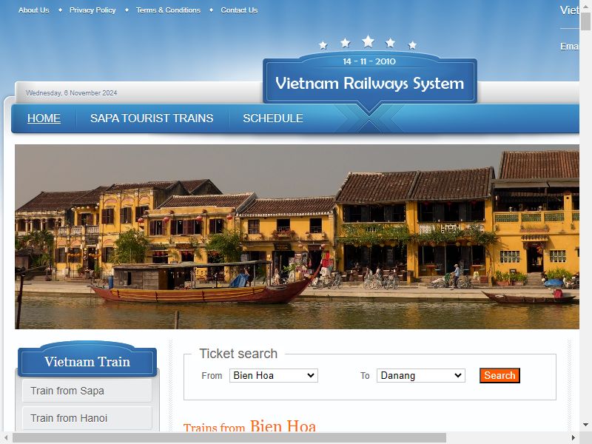
Task: Click the Hoi An riverside banner image
Action: click(297, 237)
